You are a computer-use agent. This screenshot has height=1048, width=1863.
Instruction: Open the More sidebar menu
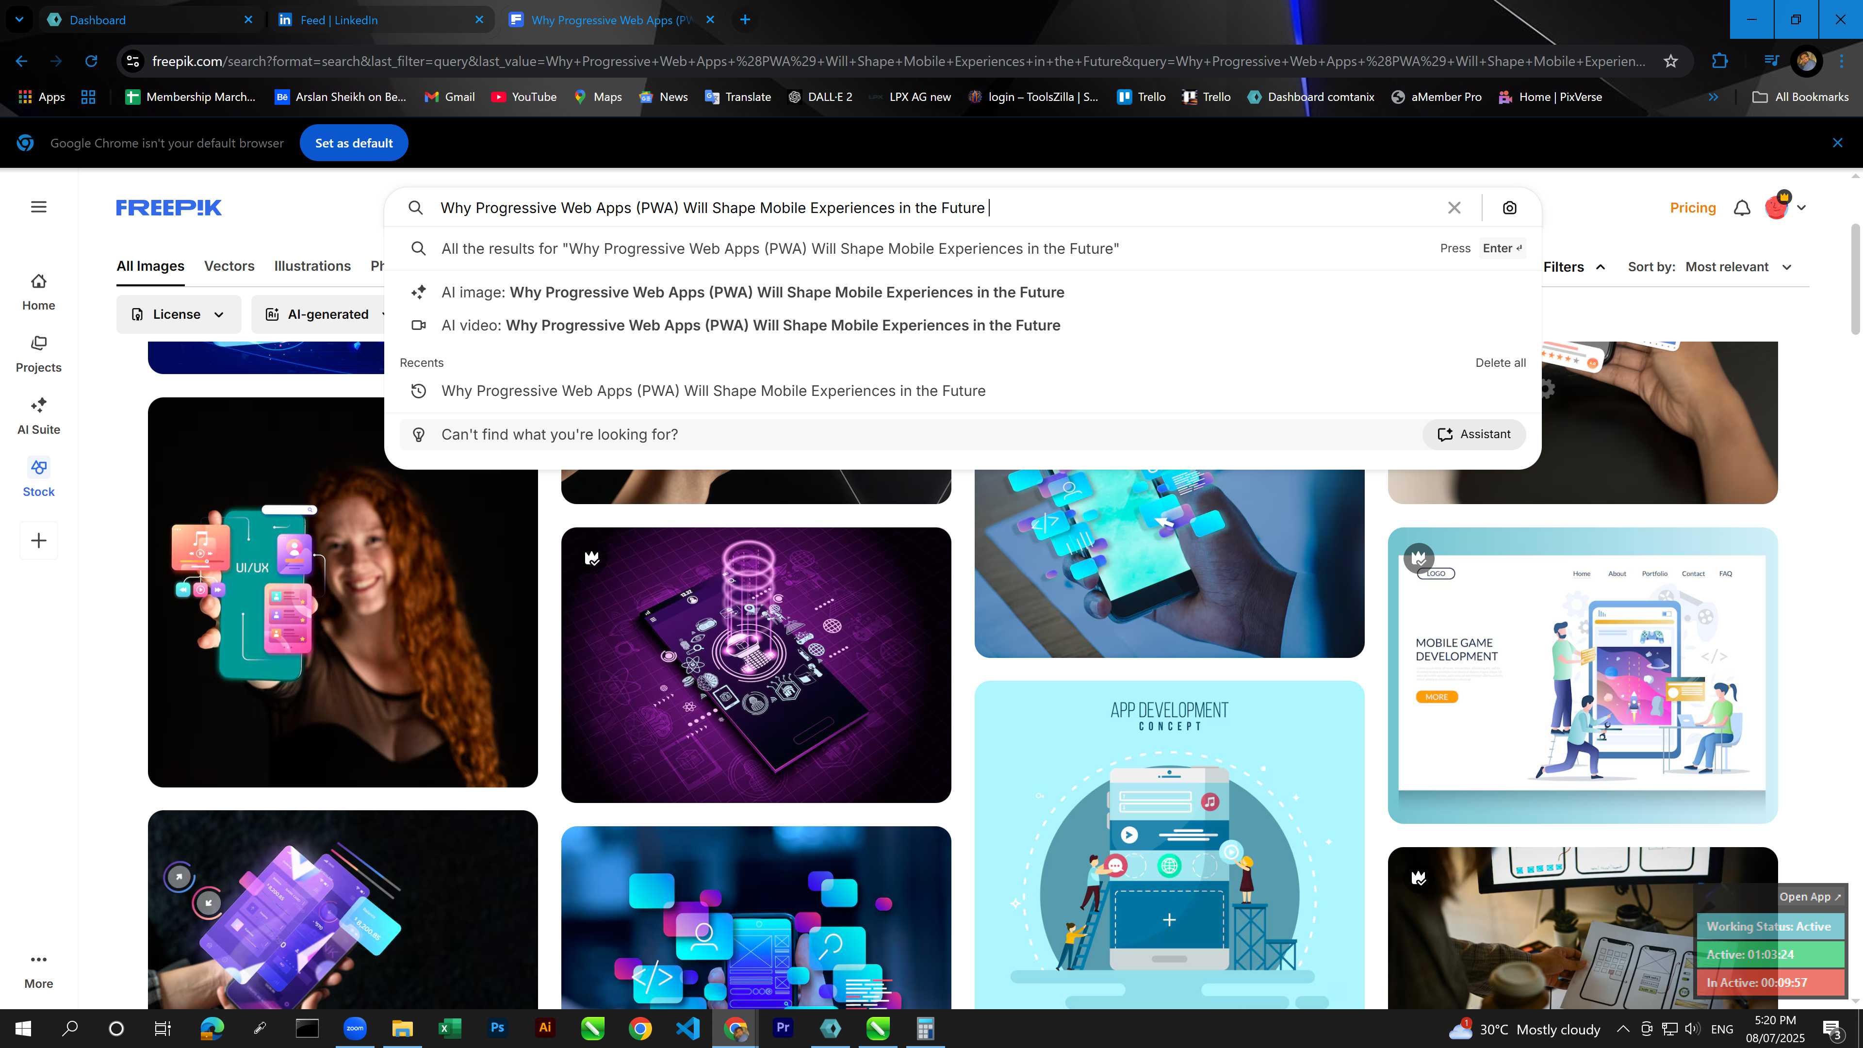pos(38,971)
